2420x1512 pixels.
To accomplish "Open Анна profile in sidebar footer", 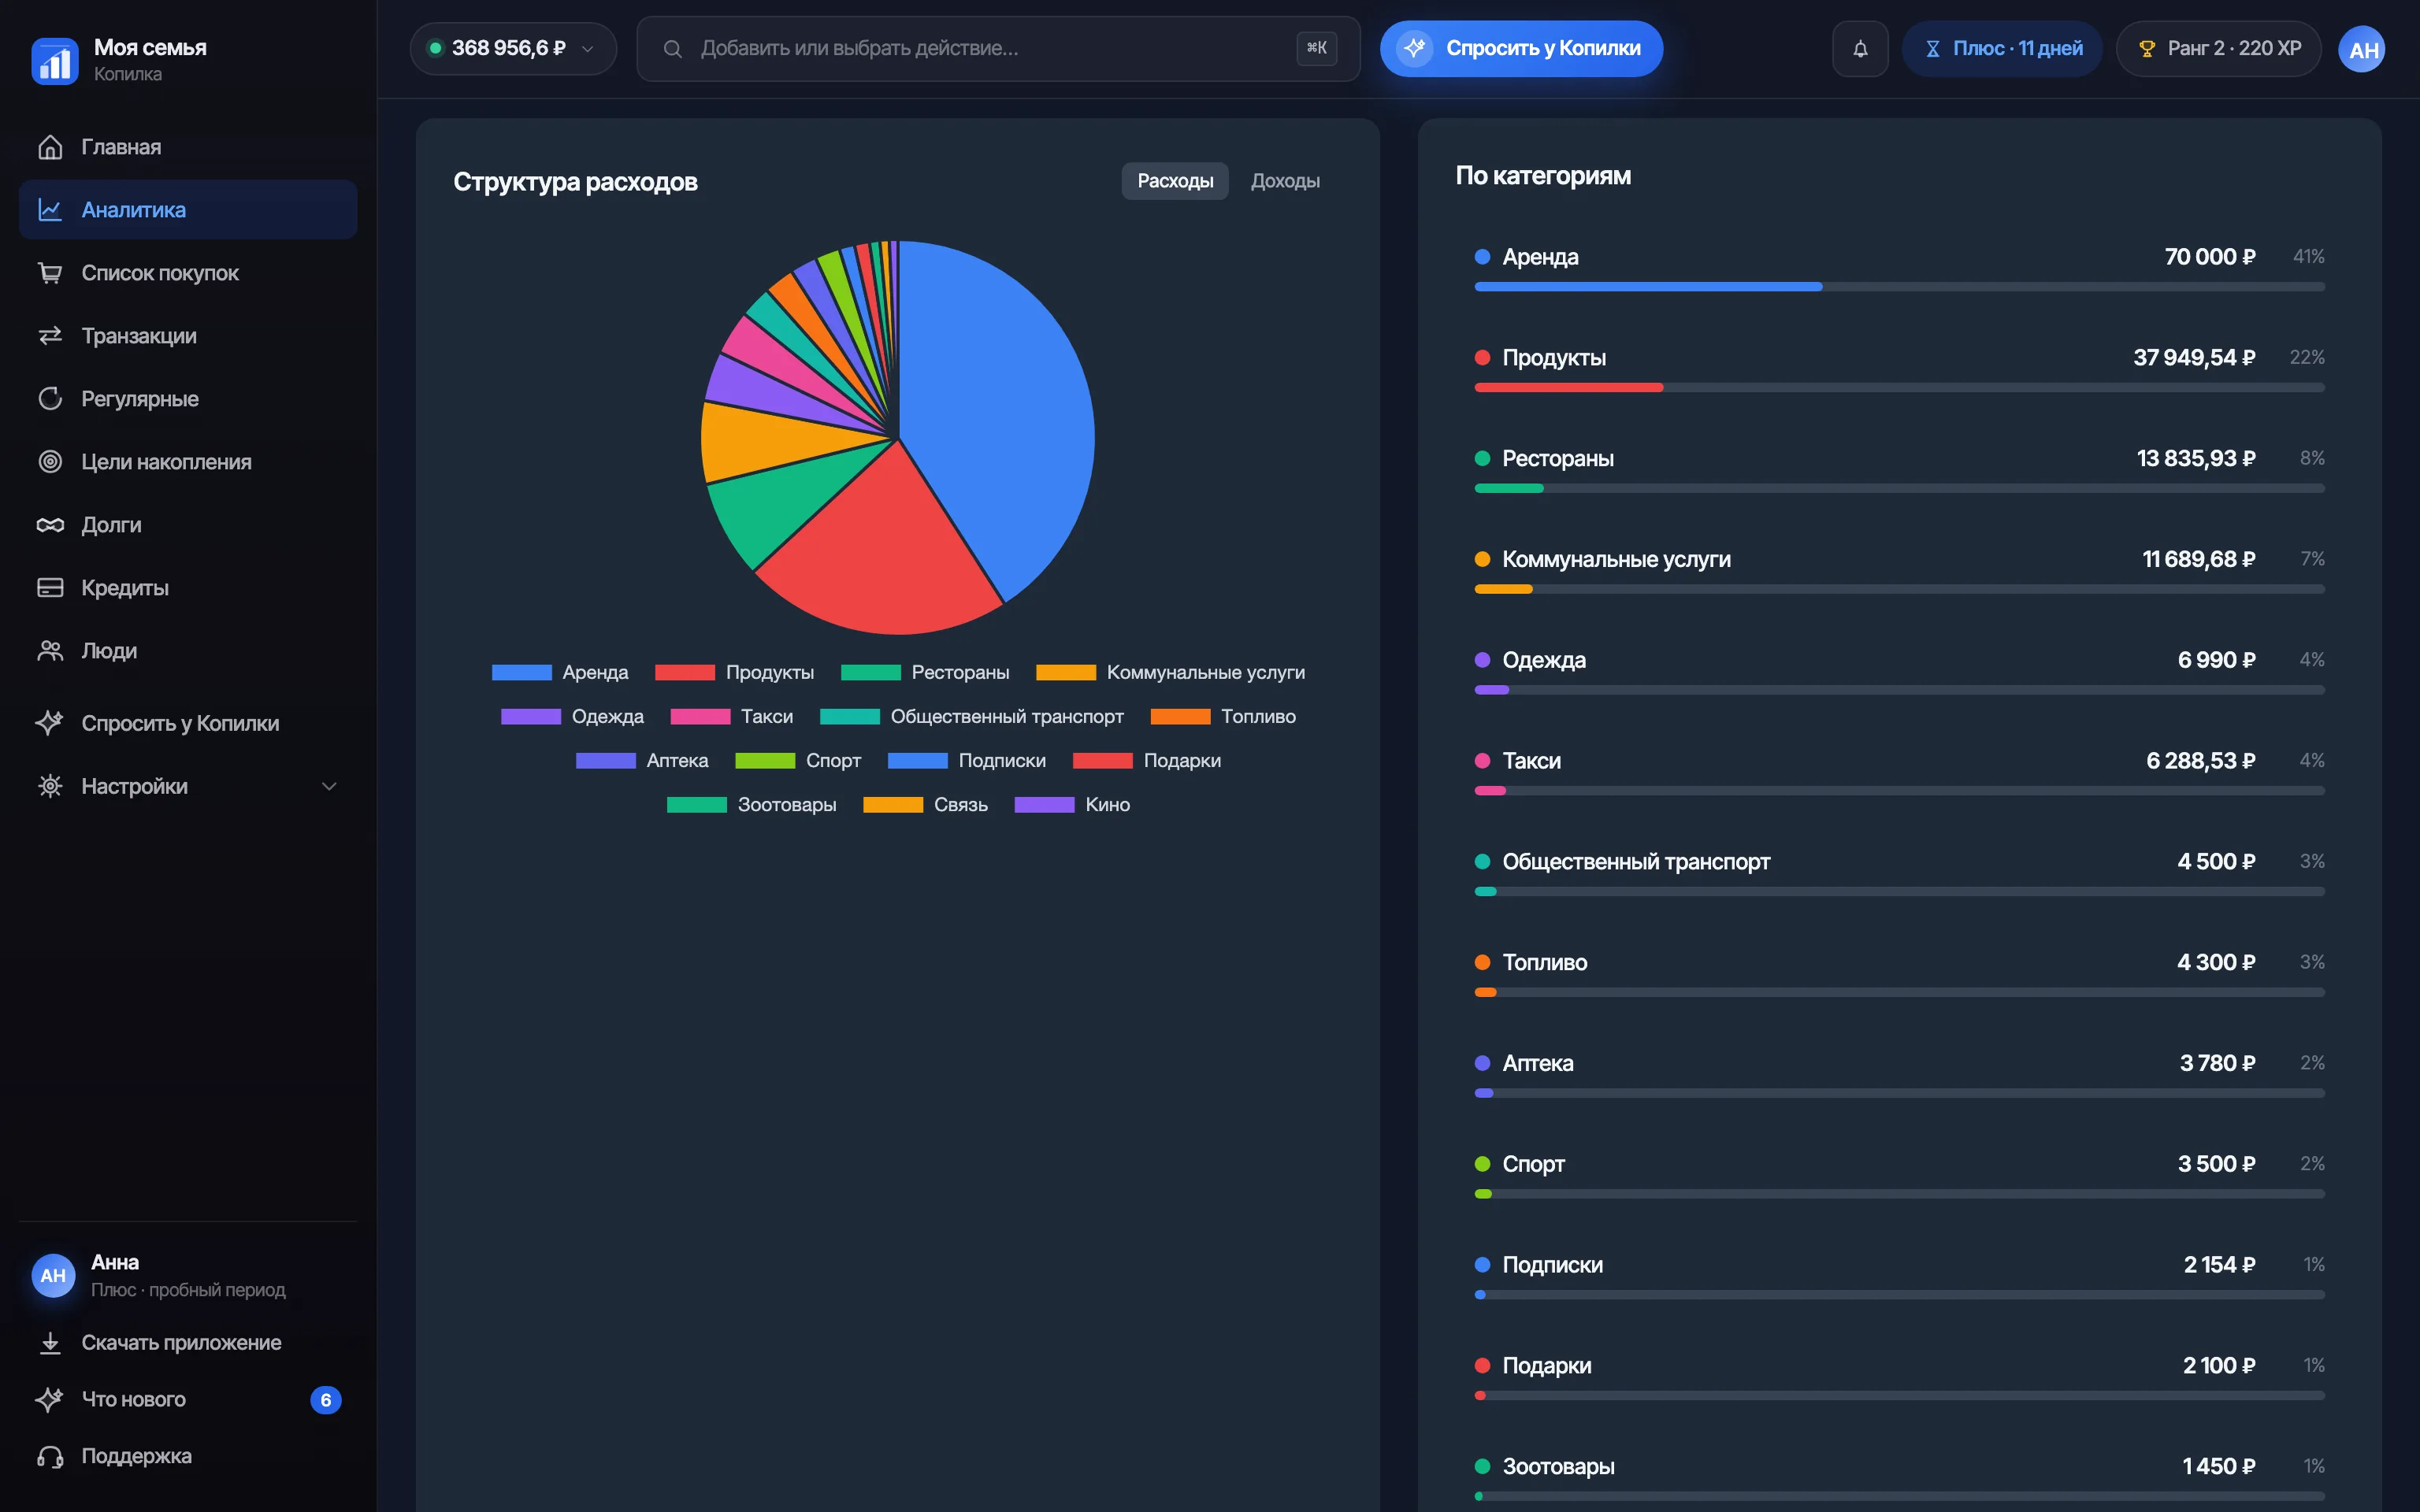I will [x=188, y=1275].
